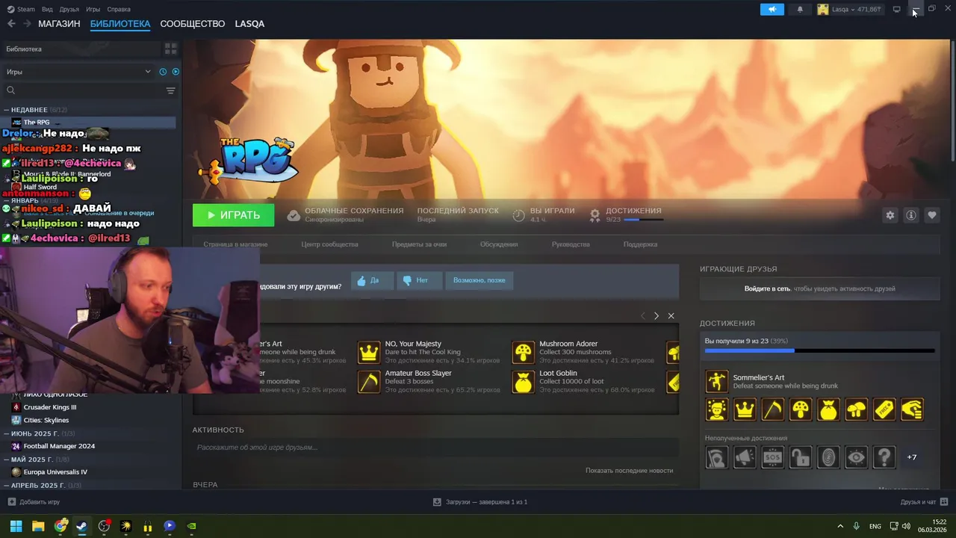The image size is (956, 538).
Task: Click the green ИГРАТЬ button
Action: click(x=233, y=215)
